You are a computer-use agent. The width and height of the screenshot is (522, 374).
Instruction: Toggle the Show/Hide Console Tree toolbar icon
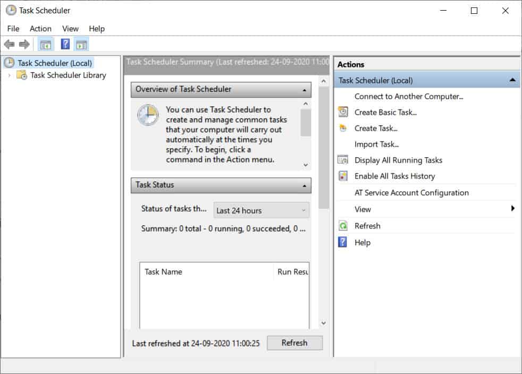45,44
